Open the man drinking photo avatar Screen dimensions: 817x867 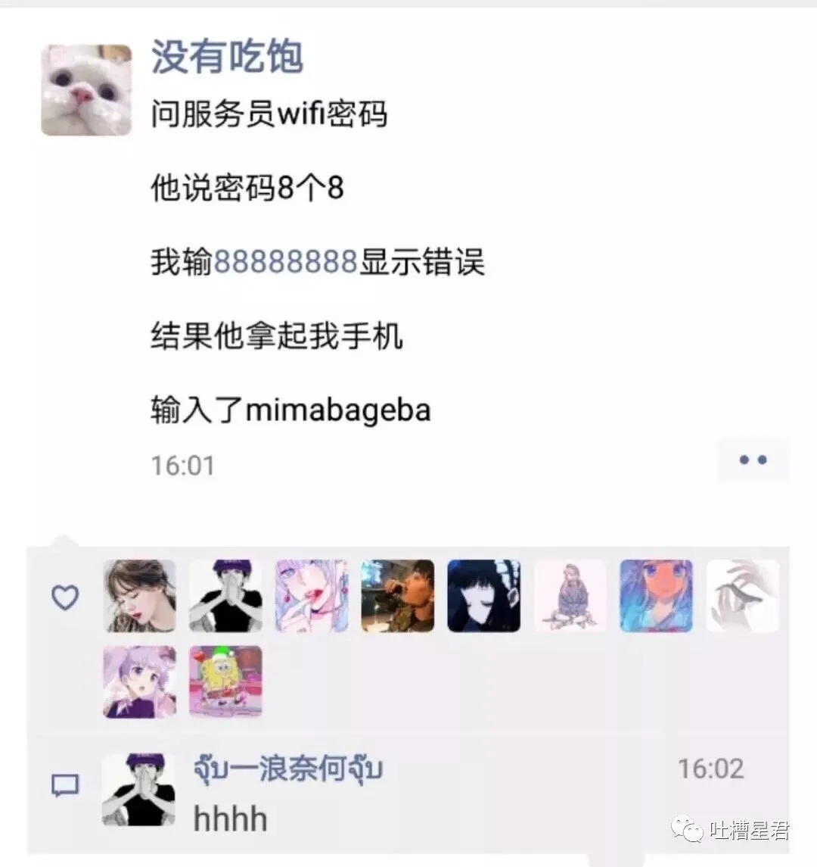click(398, 595)
